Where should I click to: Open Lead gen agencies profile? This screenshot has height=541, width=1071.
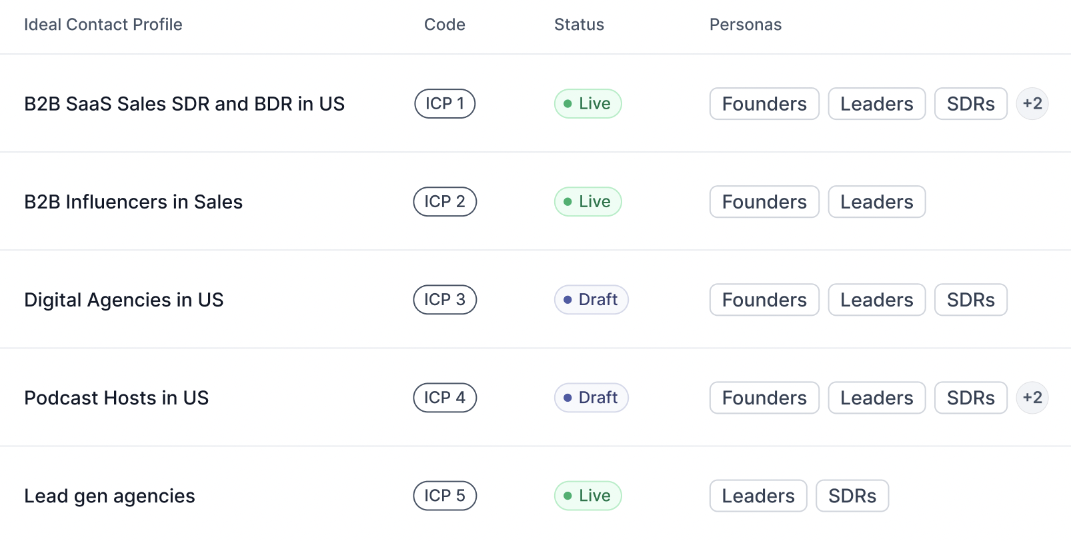[x=109, y=496]
